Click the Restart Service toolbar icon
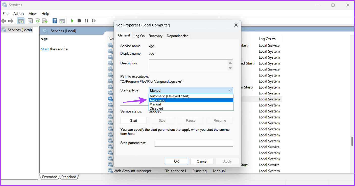This screenshot has height=186, width=355. click(x=94, y=21)
